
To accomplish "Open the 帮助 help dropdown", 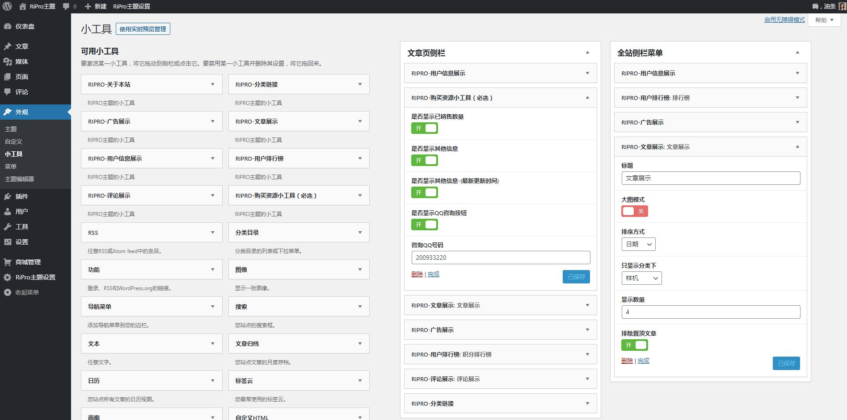I will coord(824,20).
